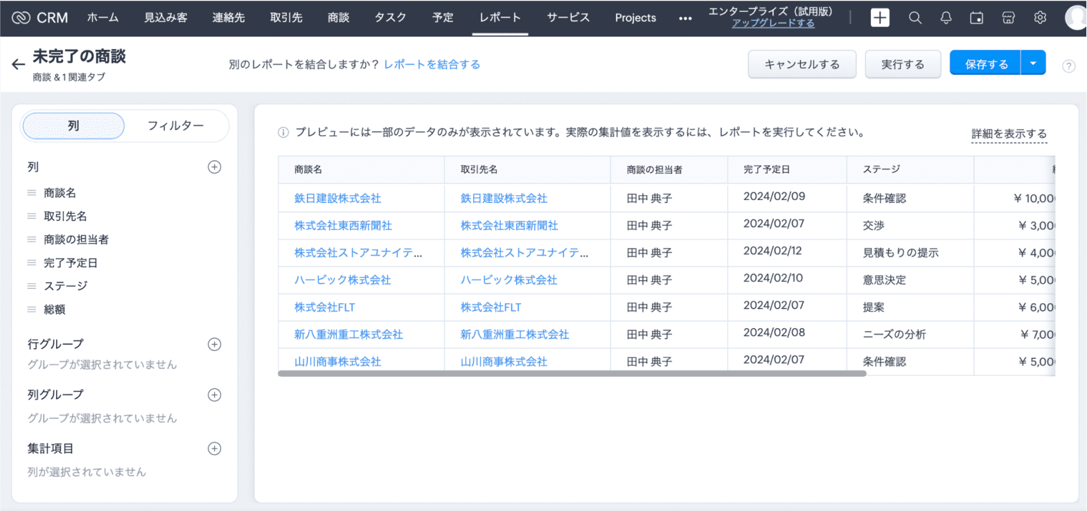Select the 列 toggle tab
1087x511 pixels.
click(73, 126)
